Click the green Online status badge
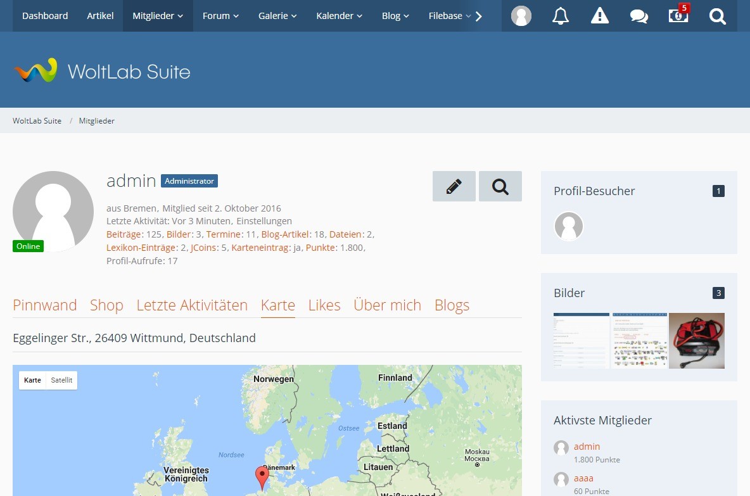 (29, 246)
